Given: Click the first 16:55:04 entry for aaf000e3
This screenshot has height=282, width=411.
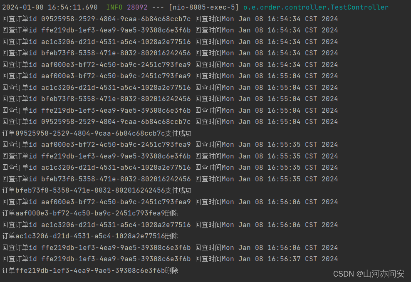Looking at the screenshot, I should tap(170, 76).
